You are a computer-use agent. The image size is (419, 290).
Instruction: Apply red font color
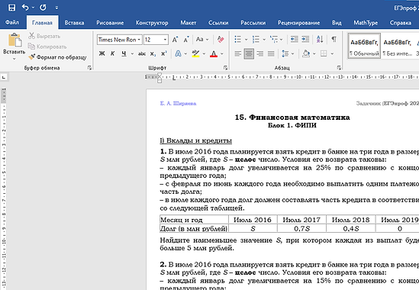click(x=214, y=53)
